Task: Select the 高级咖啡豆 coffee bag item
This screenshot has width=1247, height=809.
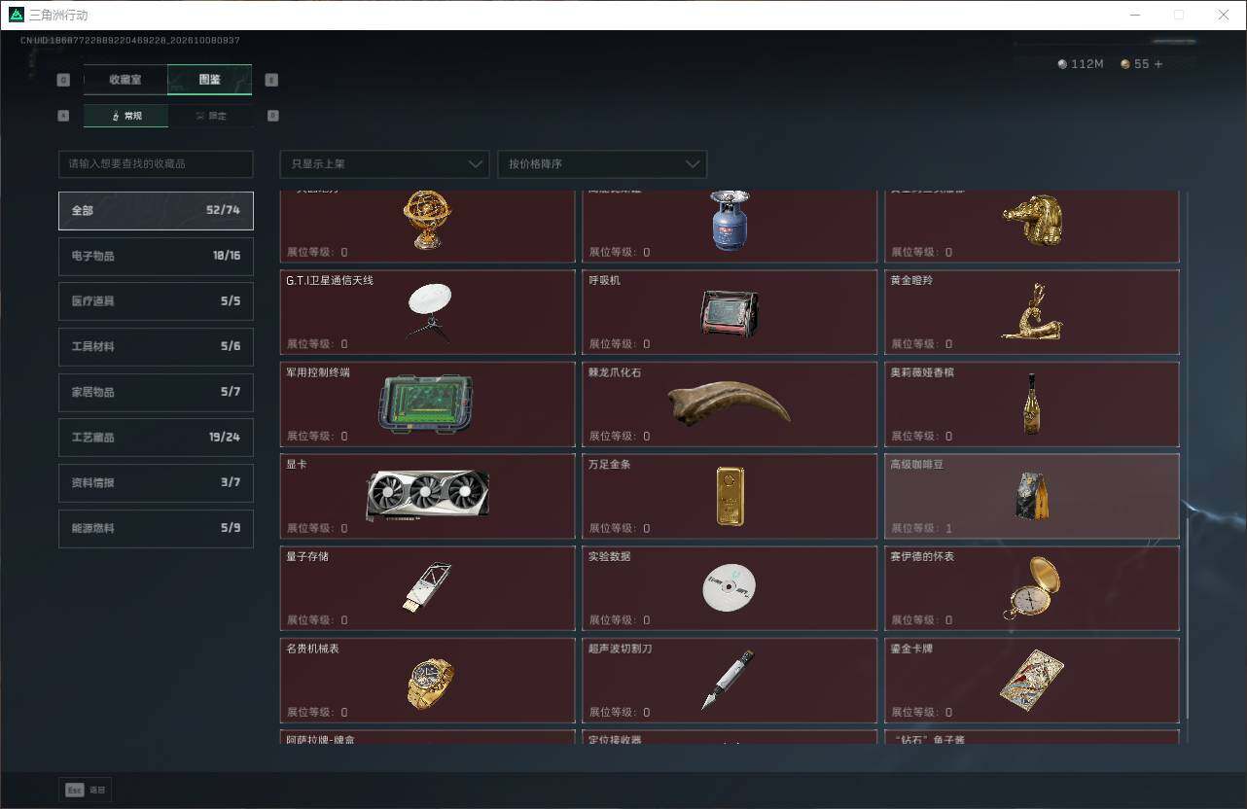Action: 1031,497
